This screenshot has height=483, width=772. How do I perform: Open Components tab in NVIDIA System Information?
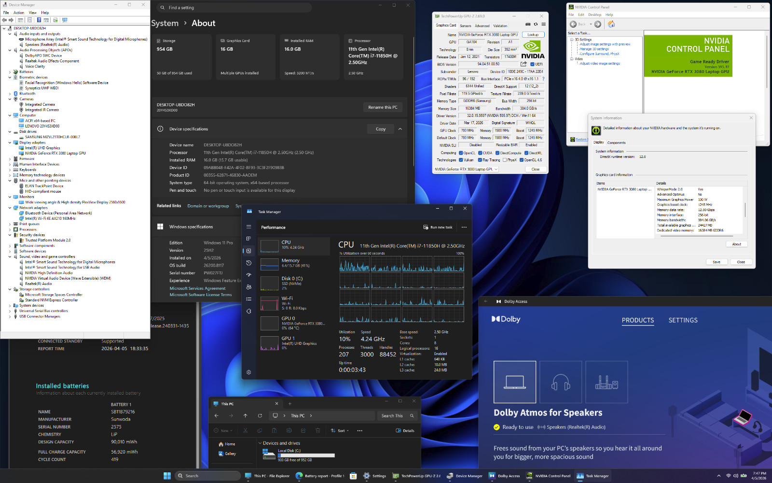pyautogui.click(x=616, y=142)
